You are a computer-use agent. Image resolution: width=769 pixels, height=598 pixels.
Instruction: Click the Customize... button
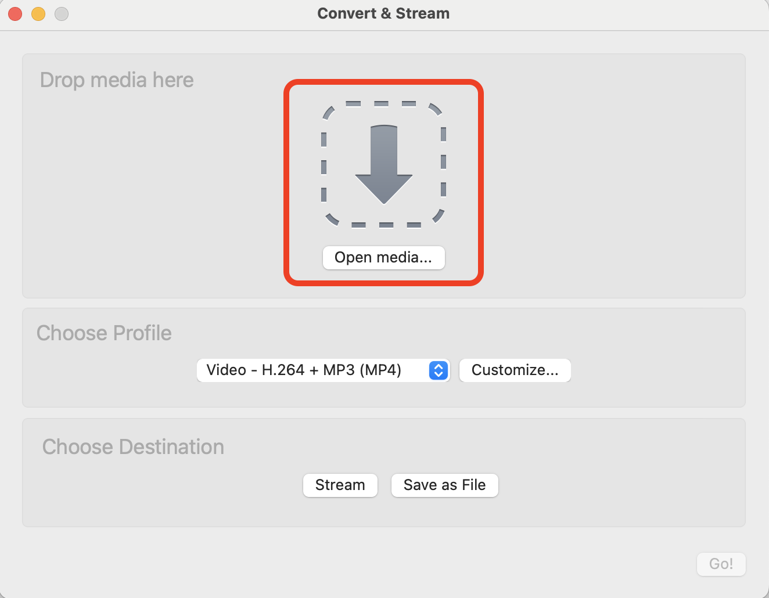click(x=515, y=370)
